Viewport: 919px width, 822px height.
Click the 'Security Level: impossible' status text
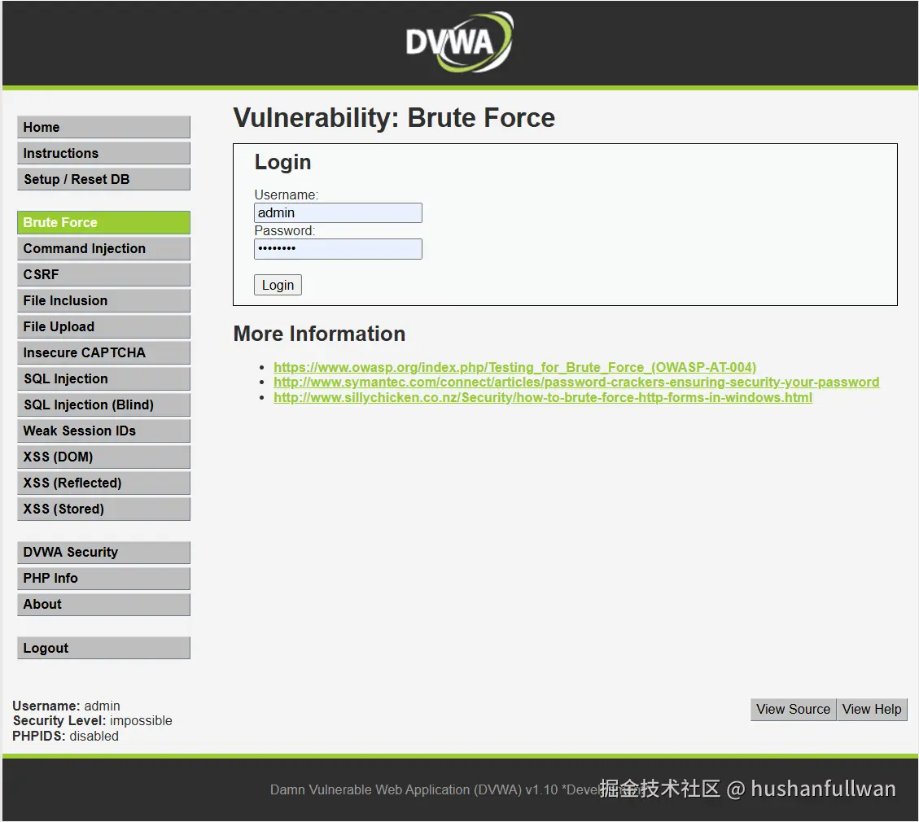[93, 720]
